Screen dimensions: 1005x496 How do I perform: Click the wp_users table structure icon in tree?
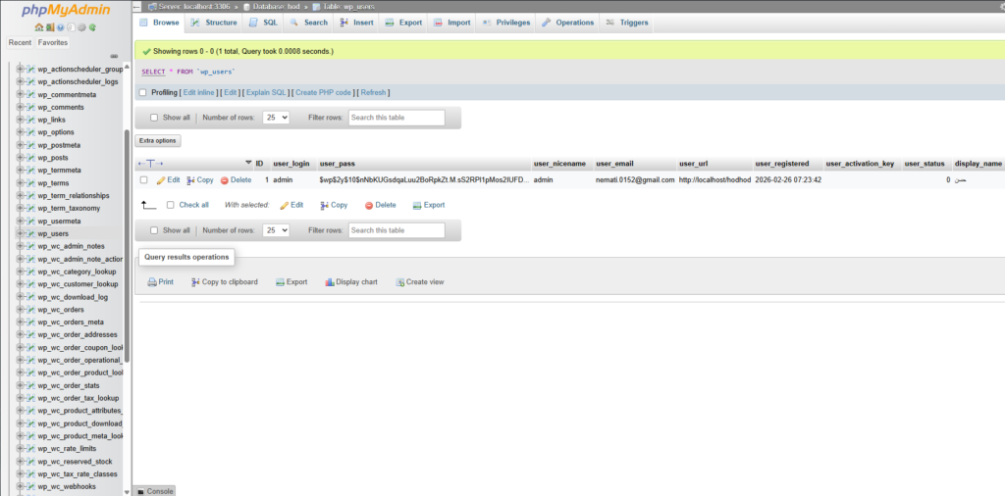tap(30, 233)
